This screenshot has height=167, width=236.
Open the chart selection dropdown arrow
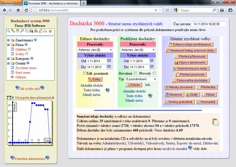pyautogui.click(x=53, y=98)
